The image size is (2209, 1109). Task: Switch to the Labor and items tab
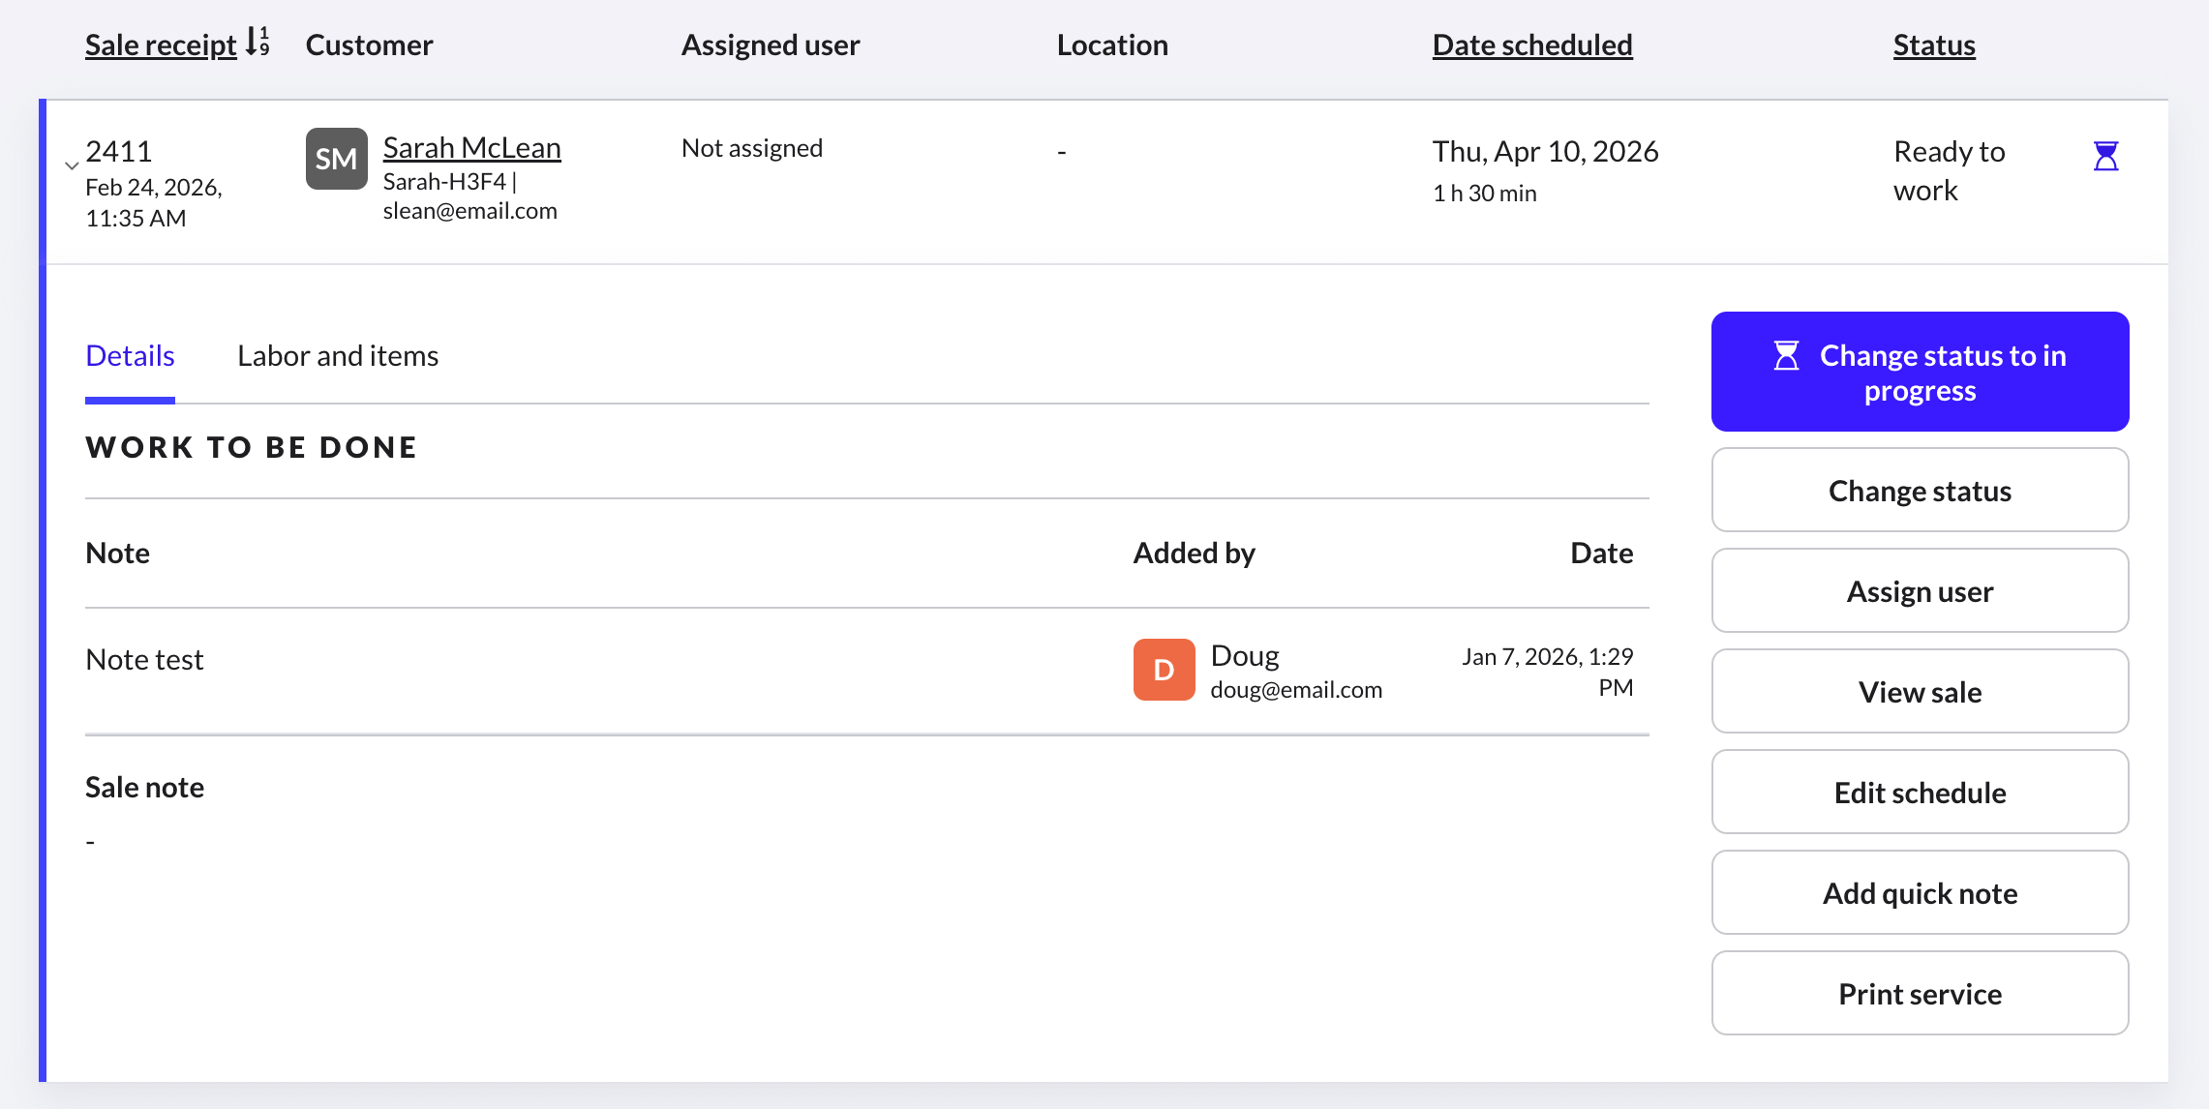click(x=337, y=356)
